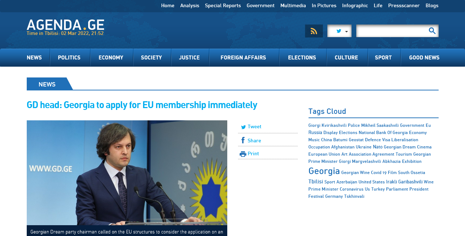The height and width of the screenshot is (236, 465).
Task: Select the CULTURE navigation tab
Action: 346,58
